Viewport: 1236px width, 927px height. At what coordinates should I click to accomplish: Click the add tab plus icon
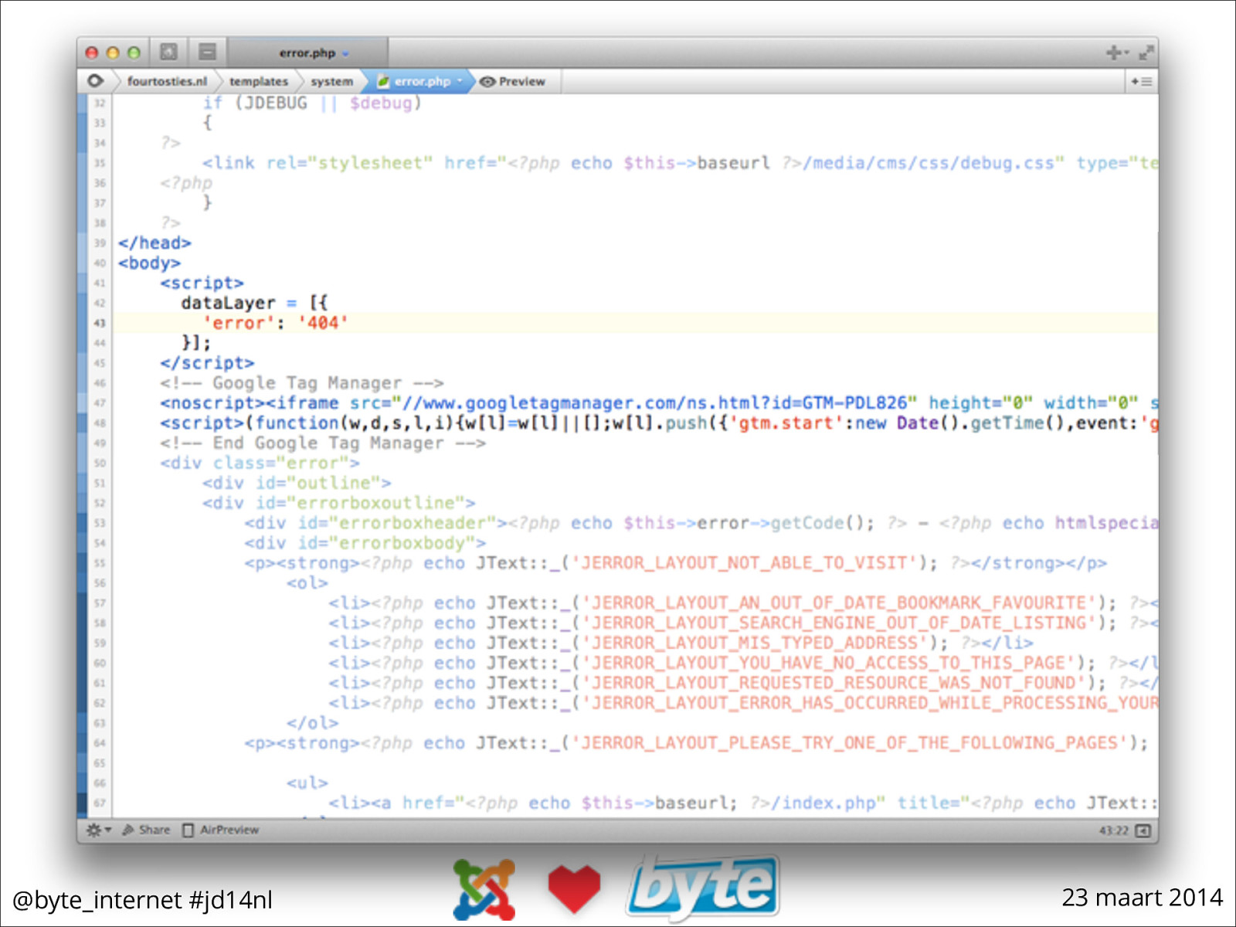tap(1115, 53)
